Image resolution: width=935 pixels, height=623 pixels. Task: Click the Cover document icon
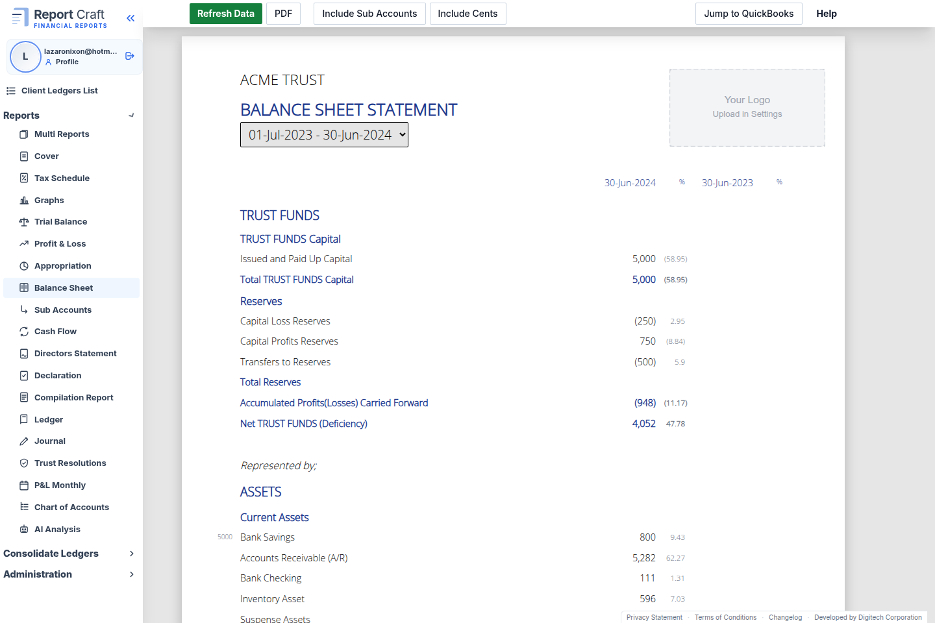(x=24, y=156)
